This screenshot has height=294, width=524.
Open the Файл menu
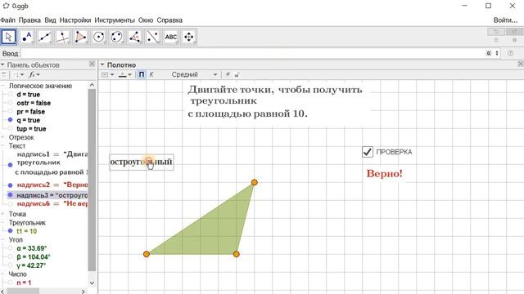[7, 20]
